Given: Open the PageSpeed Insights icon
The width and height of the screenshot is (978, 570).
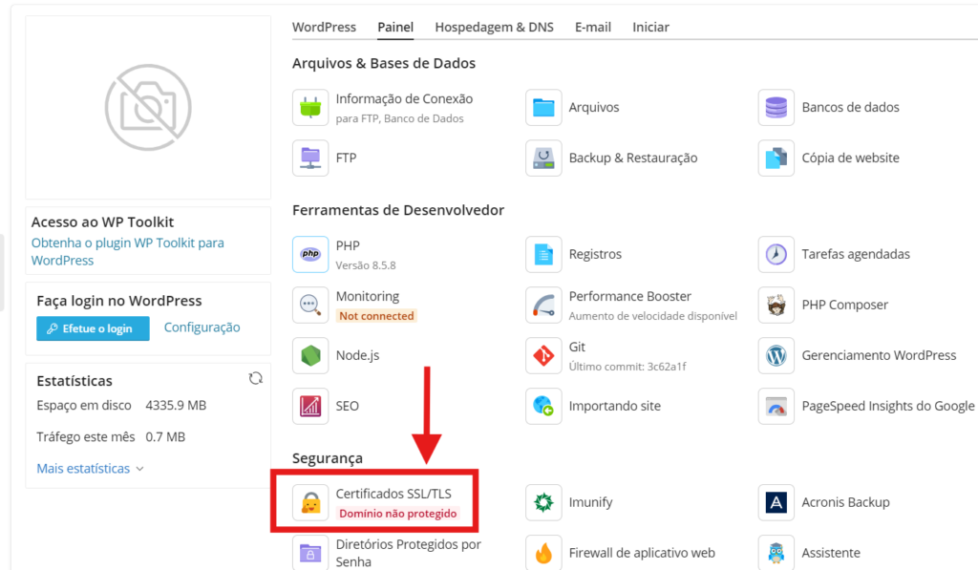Looking at the screenshot, I should click(776, 406).
